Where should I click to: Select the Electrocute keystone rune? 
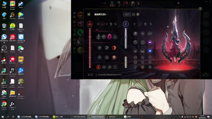(98, 37)
